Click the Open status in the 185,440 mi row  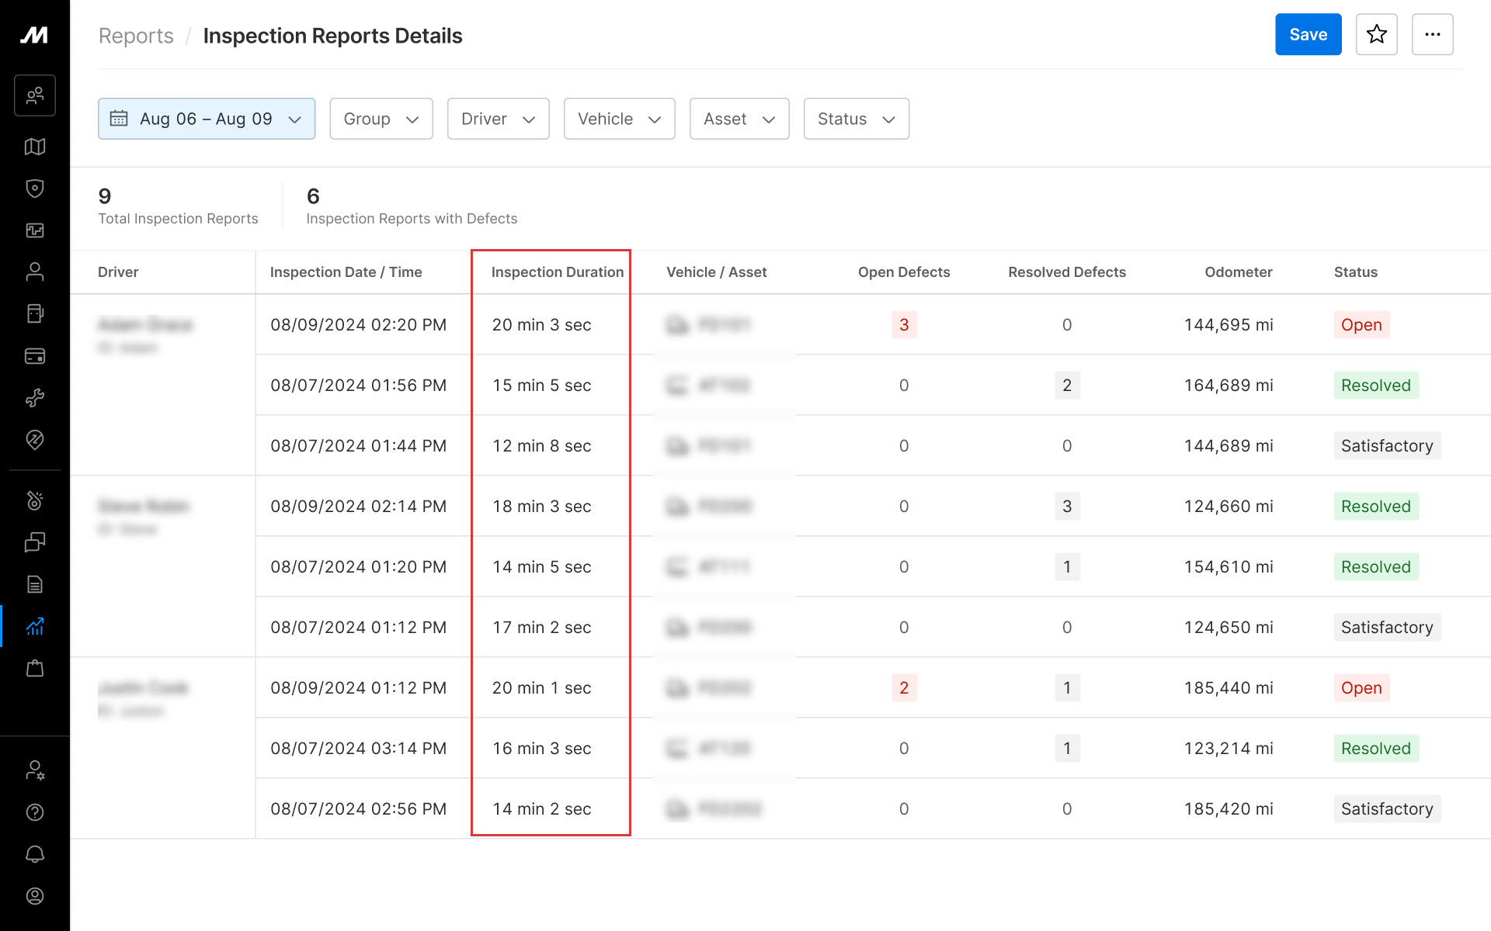(1361, 688)
